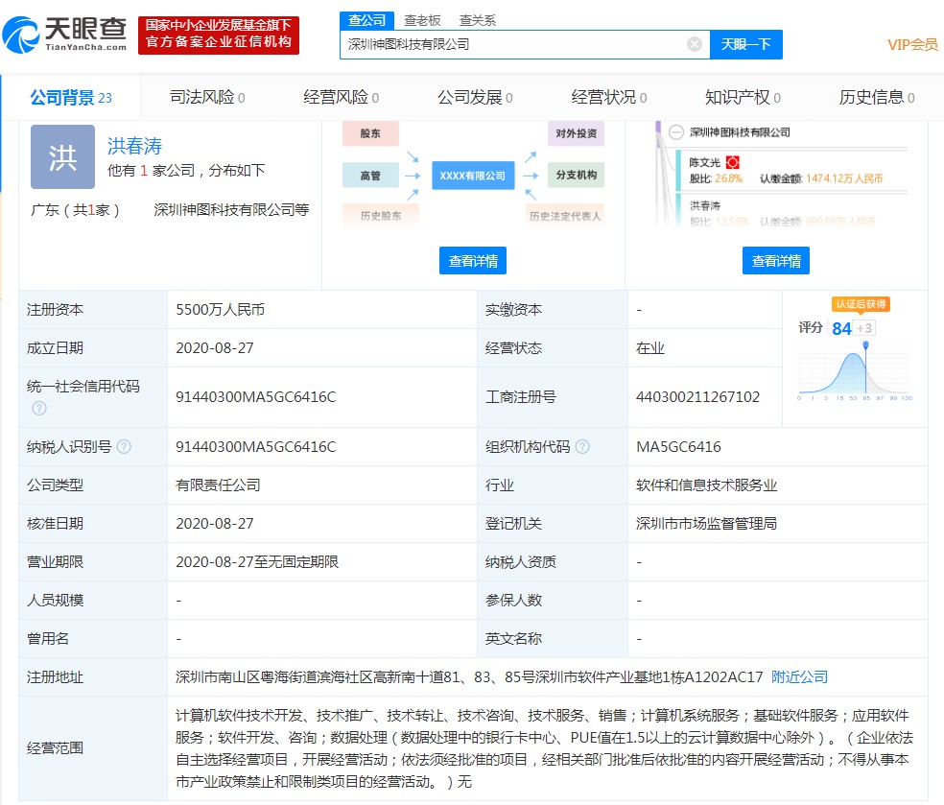This screenshot has height=805, width=944.
Task: Click the industry 软件和信息技术服务业
Action: (707, 485)
